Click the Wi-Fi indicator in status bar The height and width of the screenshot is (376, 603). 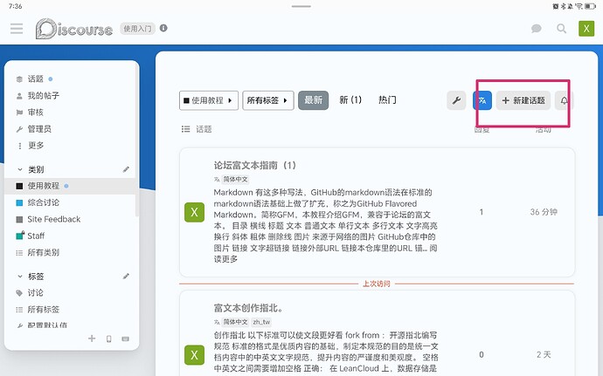(x=579, y=6)
